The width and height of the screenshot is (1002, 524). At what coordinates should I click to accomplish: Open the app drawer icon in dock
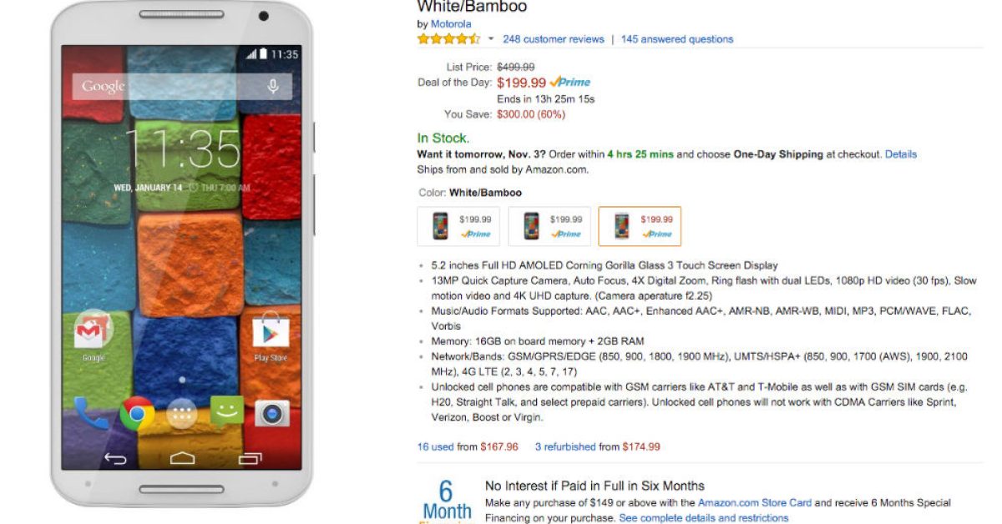click(181, 413)
